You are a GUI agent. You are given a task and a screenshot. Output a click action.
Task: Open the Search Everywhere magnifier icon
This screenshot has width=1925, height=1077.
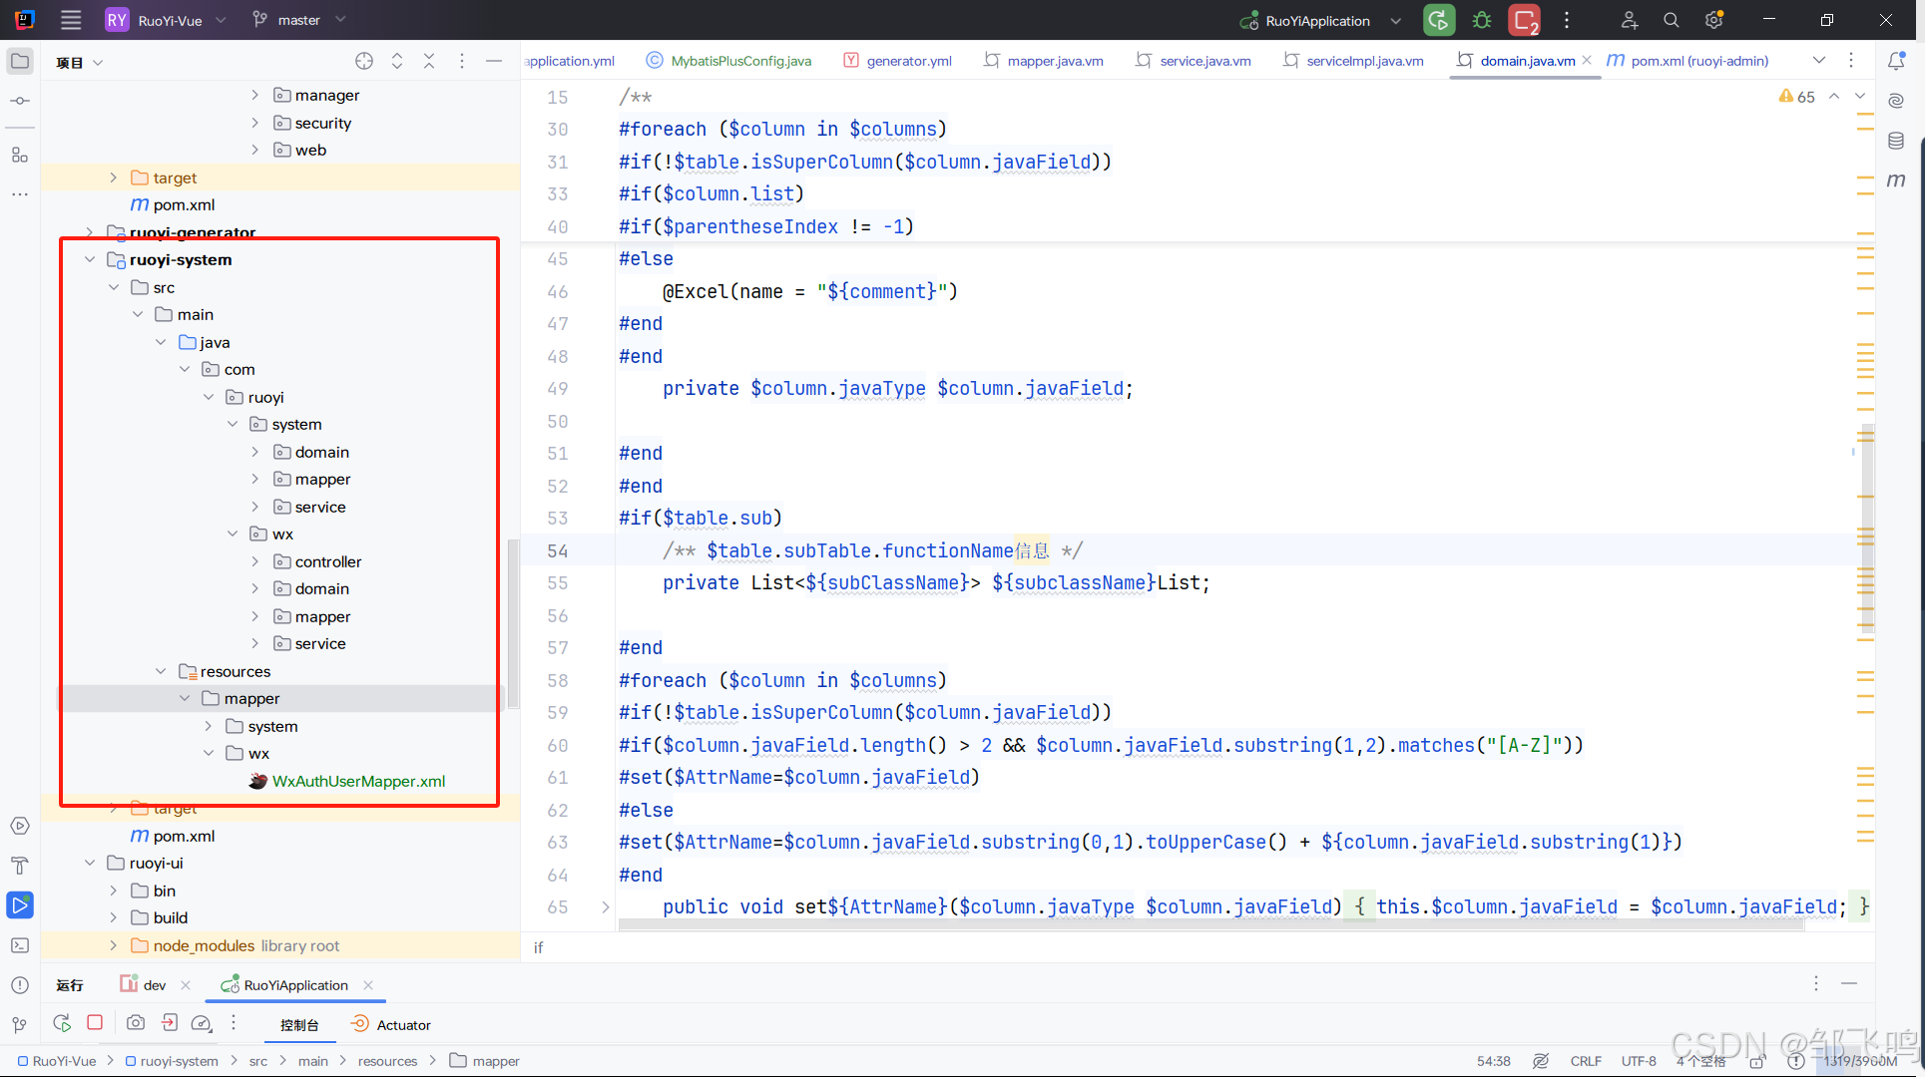click(1672, 20)
